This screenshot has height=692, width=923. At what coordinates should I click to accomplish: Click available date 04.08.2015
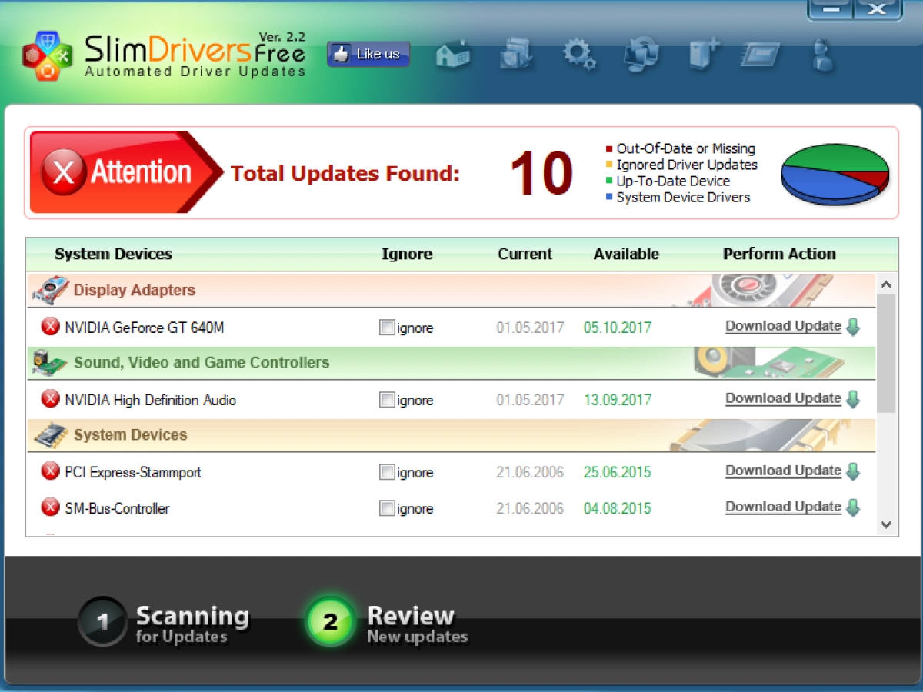[x=617, y=508]
